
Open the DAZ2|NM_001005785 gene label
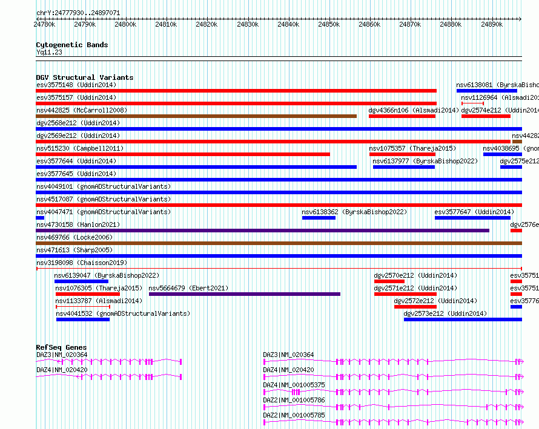coord(294,415)
